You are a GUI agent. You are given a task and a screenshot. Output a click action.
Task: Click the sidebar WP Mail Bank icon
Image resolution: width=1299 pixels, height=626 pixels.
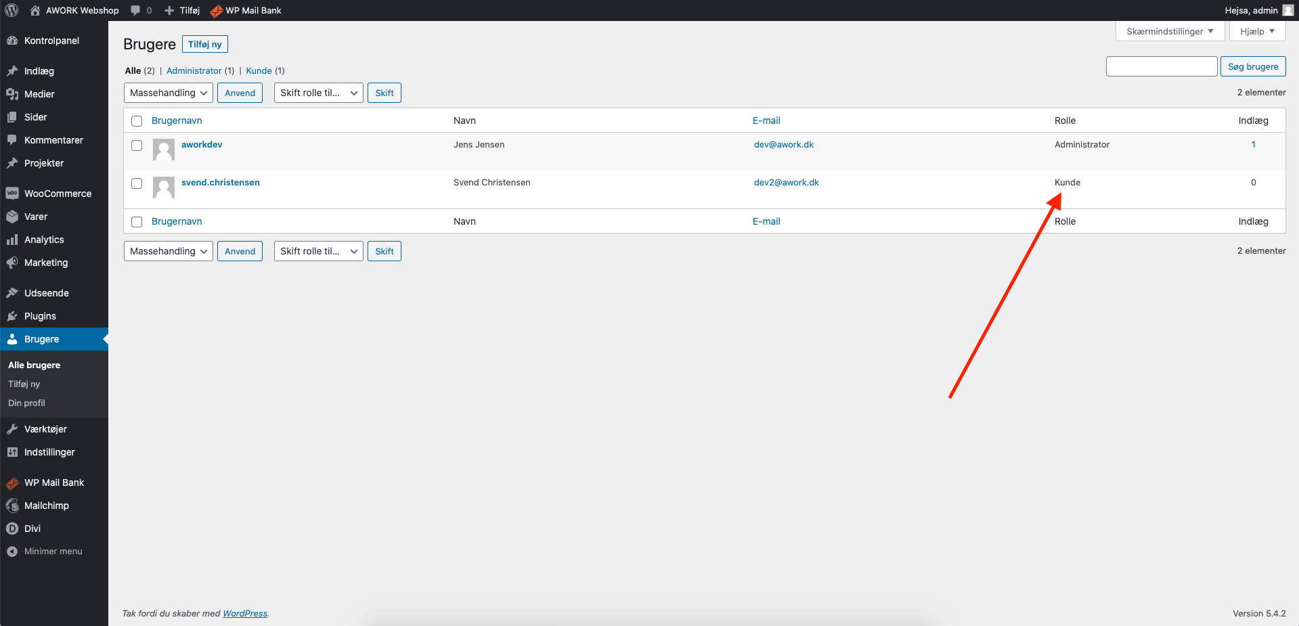[x=12, y=483]
